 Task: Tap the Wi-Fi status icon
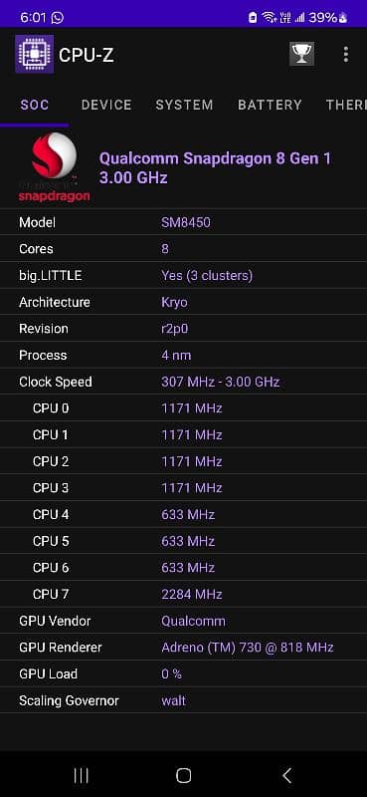(x=269, y=18)
